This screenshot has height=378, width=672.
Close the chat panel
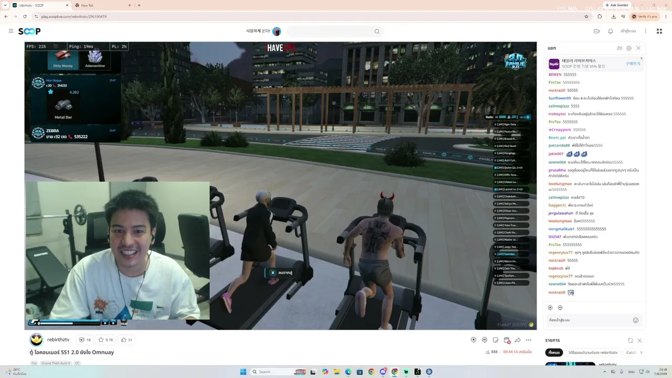(x=638, y=48)
